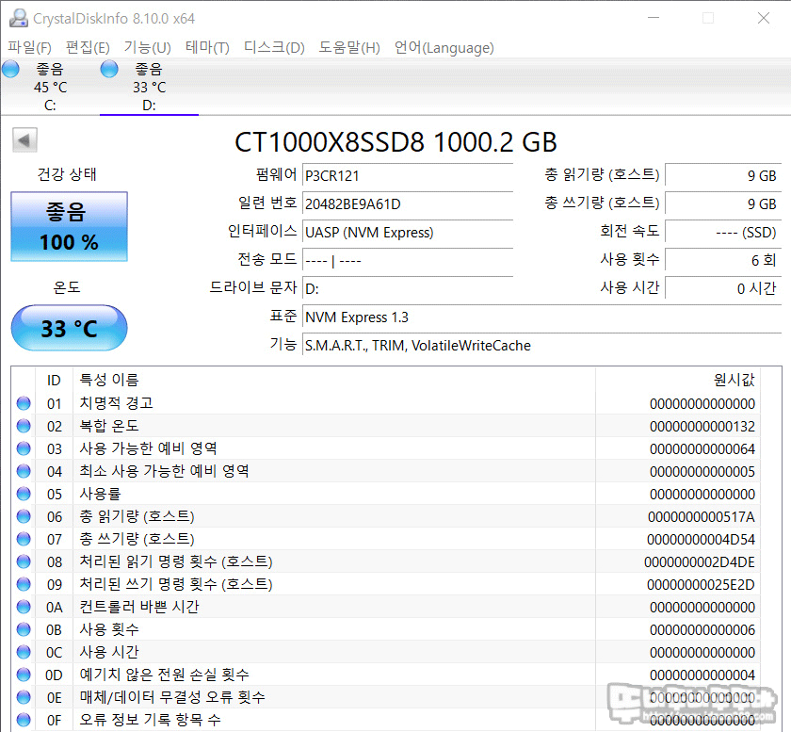791x732 pixels.
Task: Click status orb for 04 최소 사용 가능한 예비 영역
Action: pyautogui.click(x=24, y=471)
